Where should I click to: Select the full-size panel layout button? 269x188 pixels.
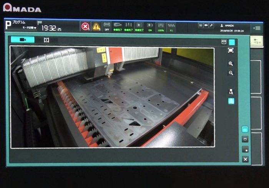(245, 129)
